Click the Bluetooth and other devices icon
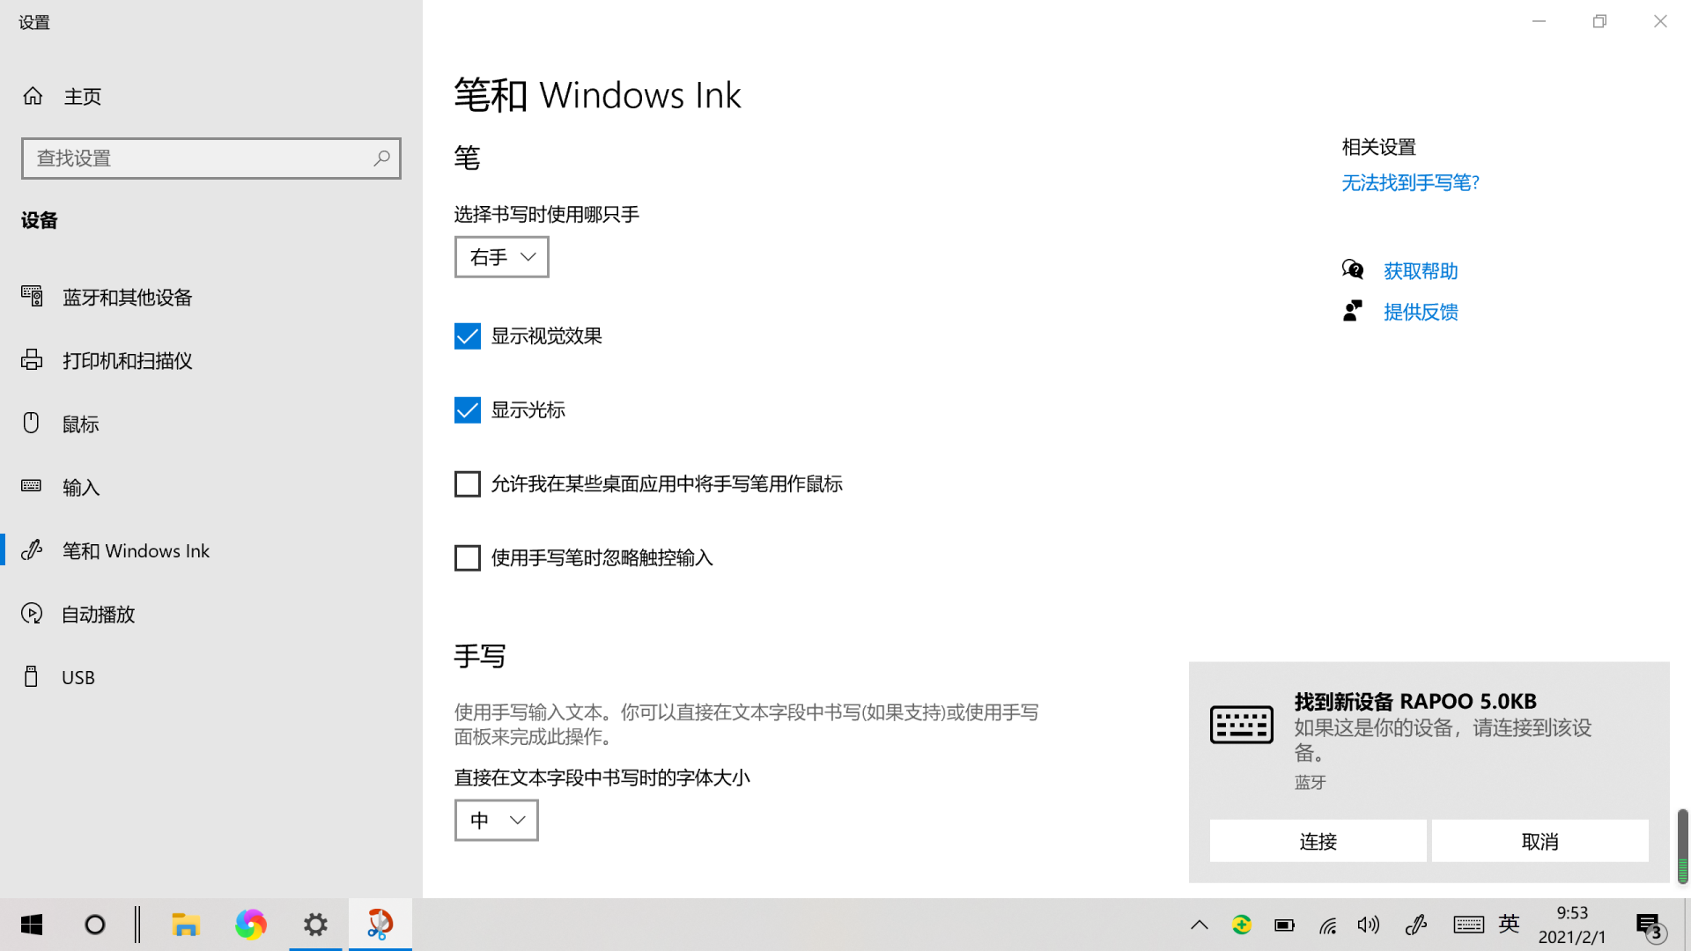Viewport: 1691px width, 951px height. 32,296
